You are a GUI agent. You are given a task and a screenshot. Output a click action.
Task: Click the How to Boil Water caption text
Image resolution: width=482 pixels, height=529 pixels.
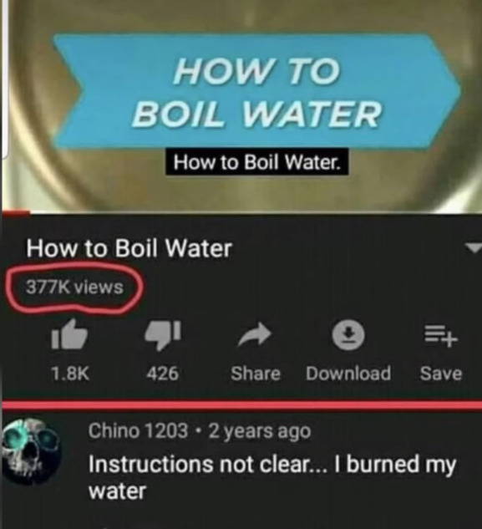tap(256, 162)
